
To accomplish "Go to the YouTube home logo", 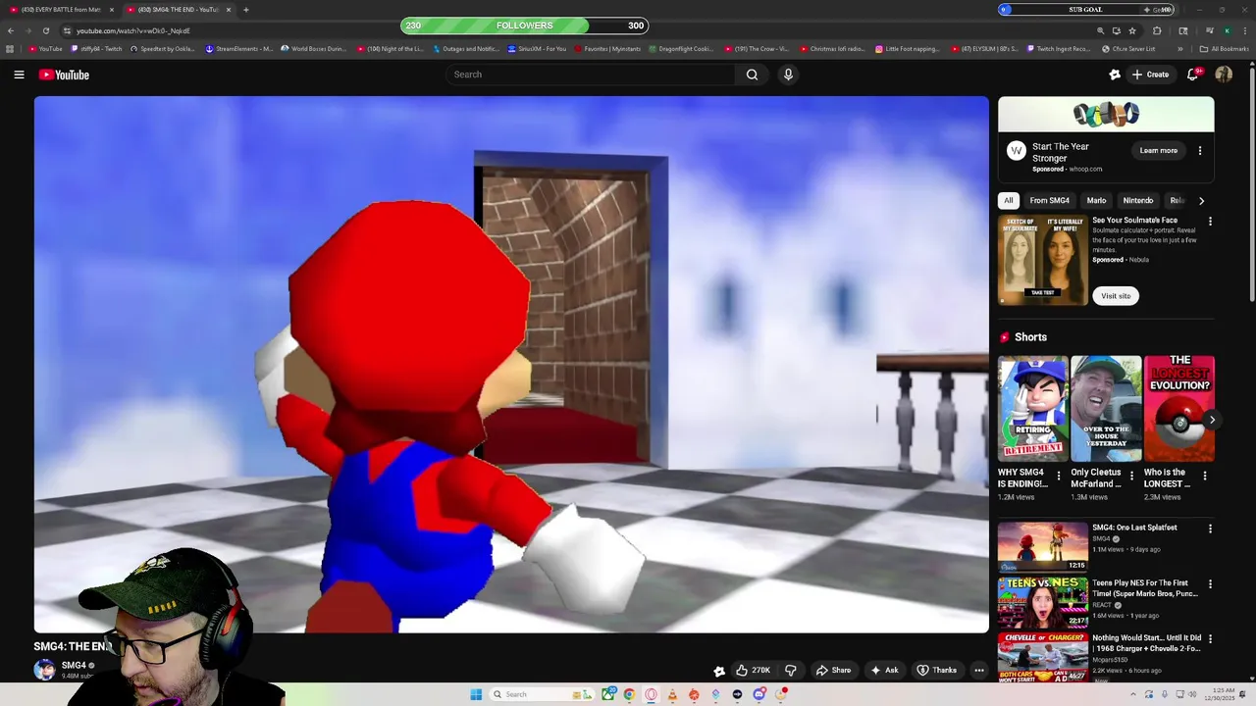I will (x=64, y=75).
